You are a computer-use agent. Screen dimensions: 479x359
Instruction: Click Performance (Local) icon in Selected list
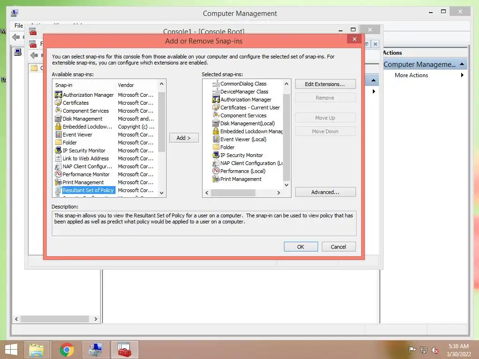coord(216,171)
